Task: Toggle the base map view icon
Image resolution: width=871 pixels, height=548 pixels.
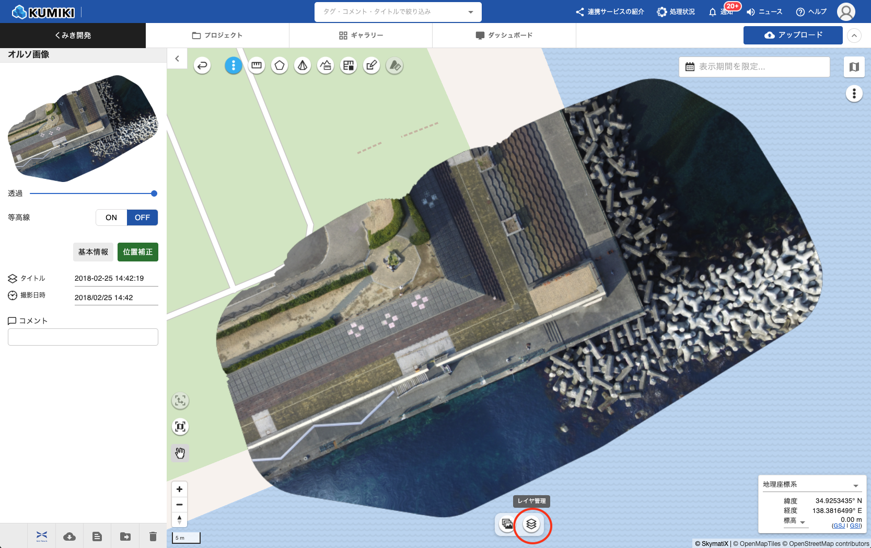Action: point(854,67)
